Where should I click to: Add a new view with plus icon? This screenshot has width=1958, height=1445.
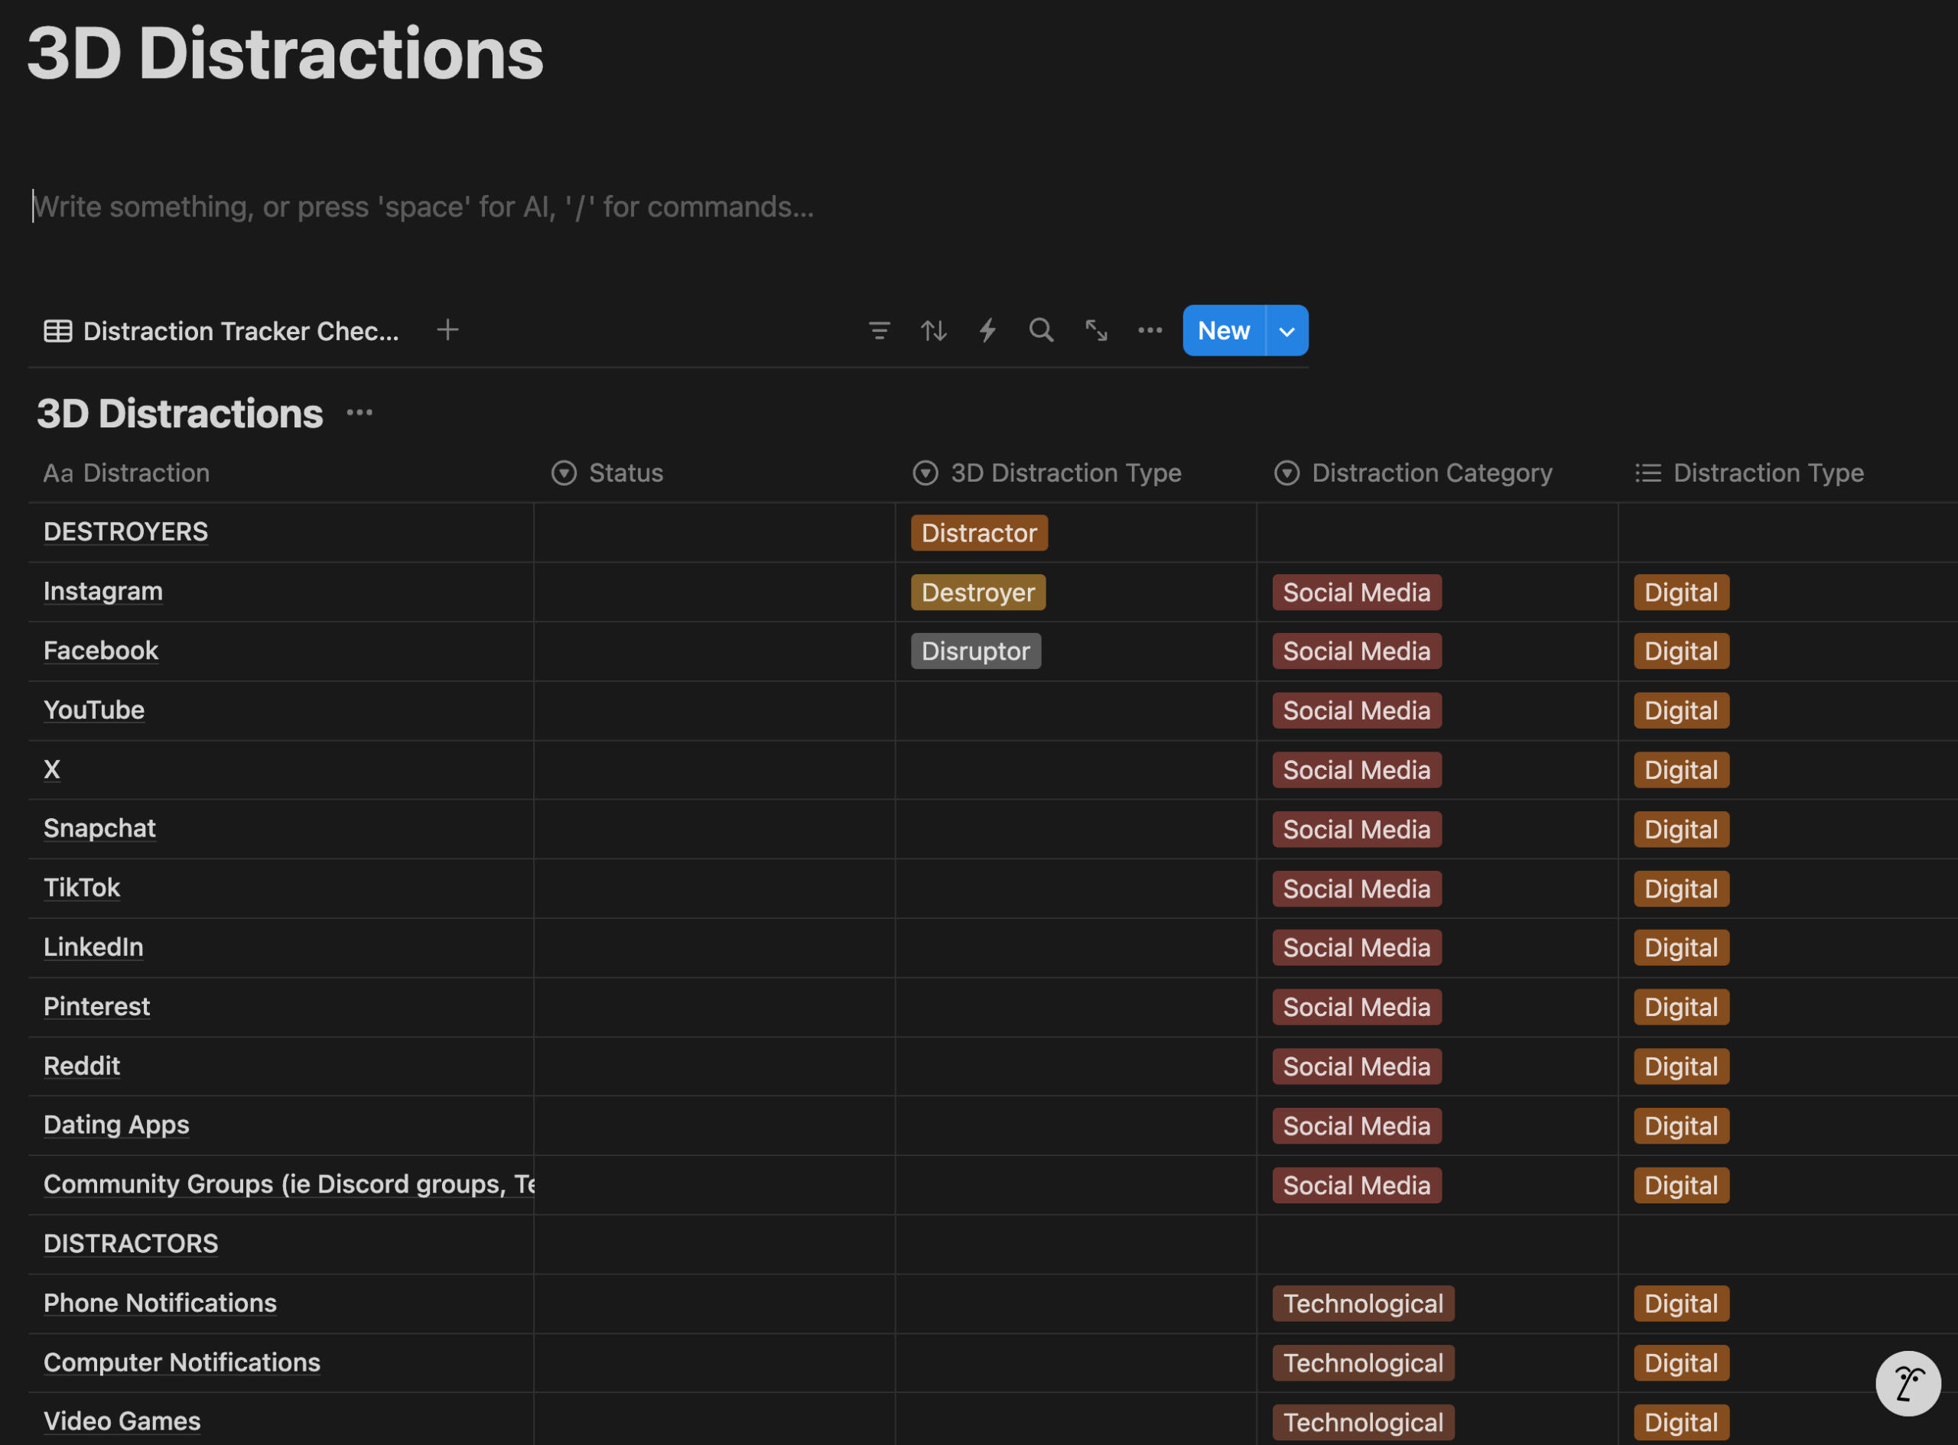(x=447, y=330)
